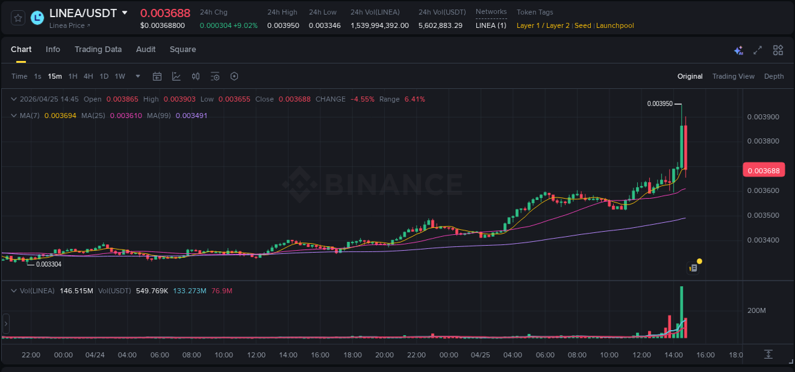Switch to Depth chart view
Image resolution: width=795 pixels, height=372 pixels.
click(774, 76)
